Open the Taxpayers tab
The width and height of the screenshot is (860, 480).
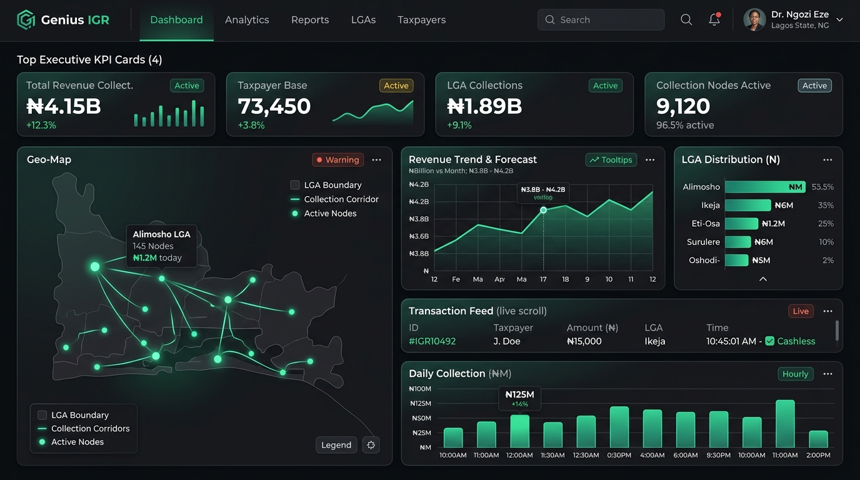(x=422, y=20)
